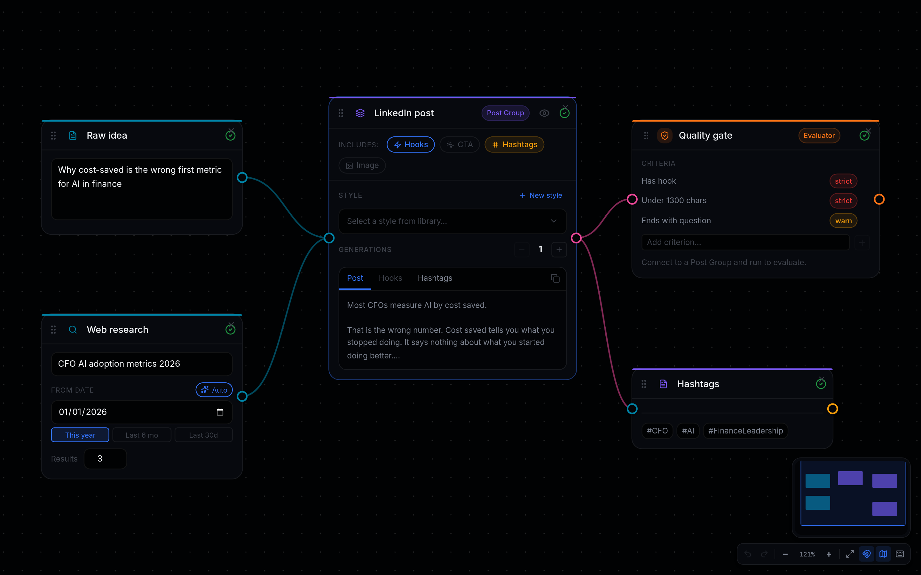Viewport: 921px width, 575px height.
Task: Grab the Web research node drag handle
Action: pyautogui.click(x=53, y=329)
